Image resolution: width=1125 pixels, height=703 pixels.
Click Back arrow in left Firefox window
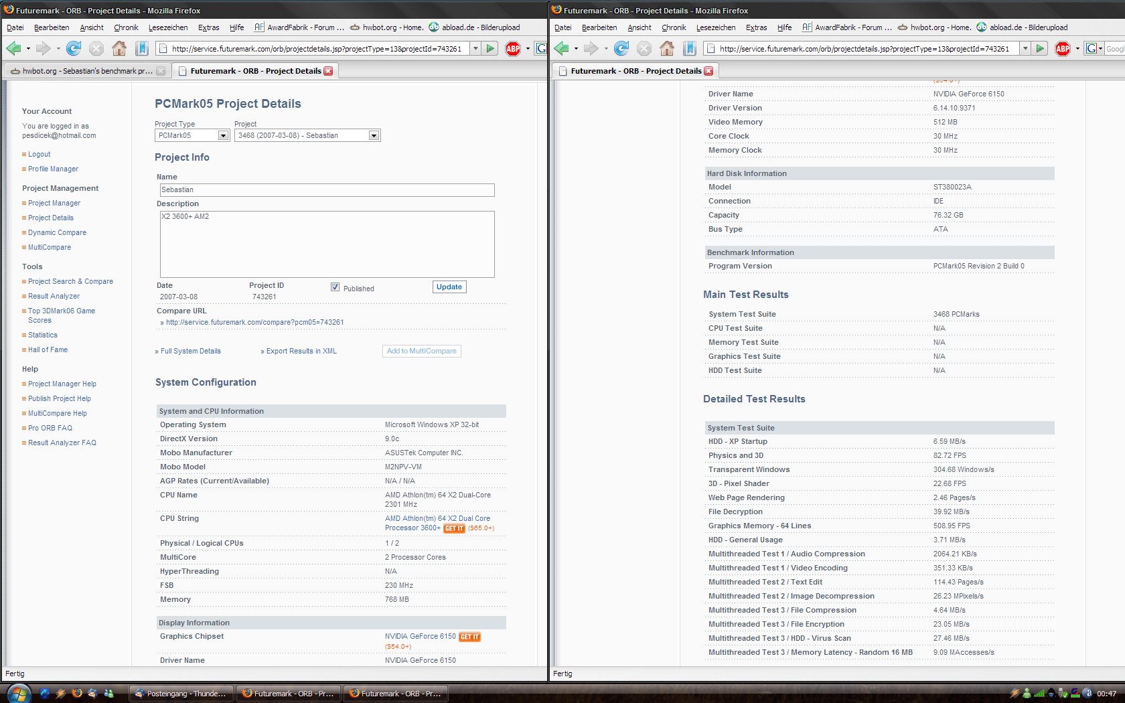pyautogui.click(x=13, y=48)
